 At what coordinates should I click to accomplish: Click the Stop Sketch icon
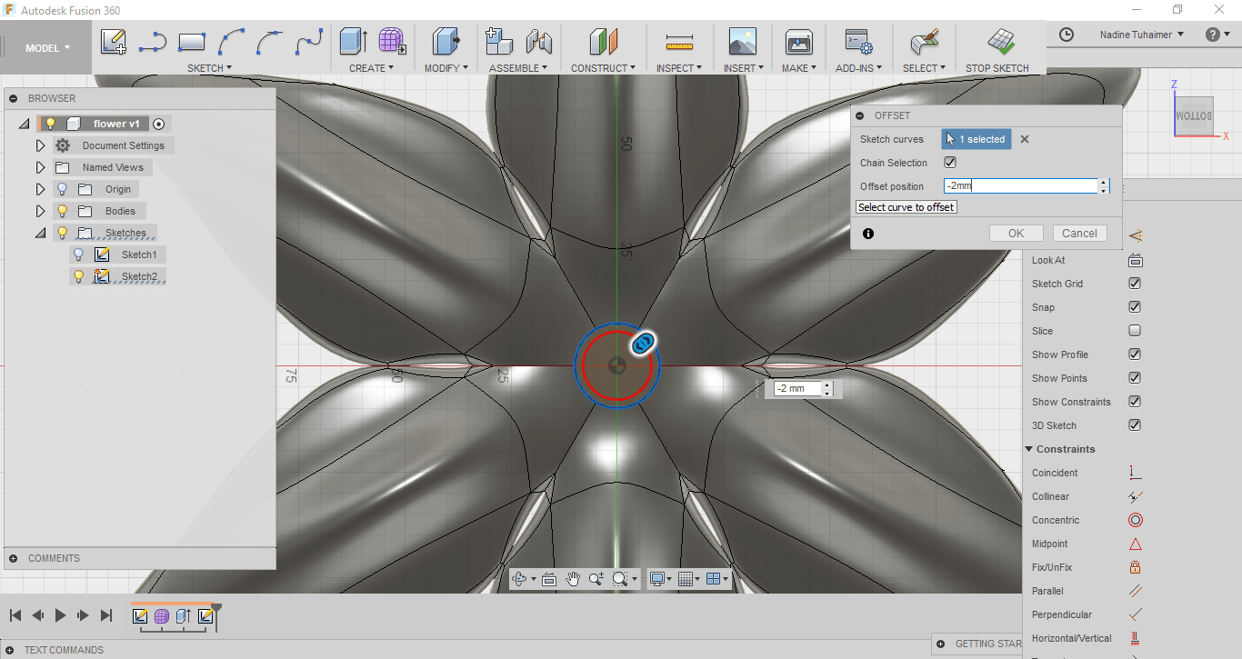pyautogui.click(x=1001, y=42)
